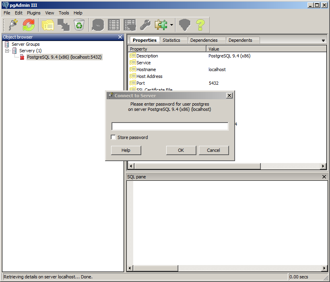Viewport: 330px width, 282px height.
Task: Click the trash can Drop object icon
Action: (79, 25)
